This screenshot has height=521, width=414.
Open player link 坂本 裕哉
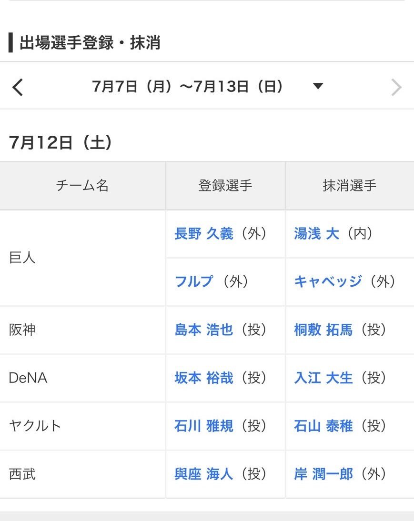coord(204,378)
